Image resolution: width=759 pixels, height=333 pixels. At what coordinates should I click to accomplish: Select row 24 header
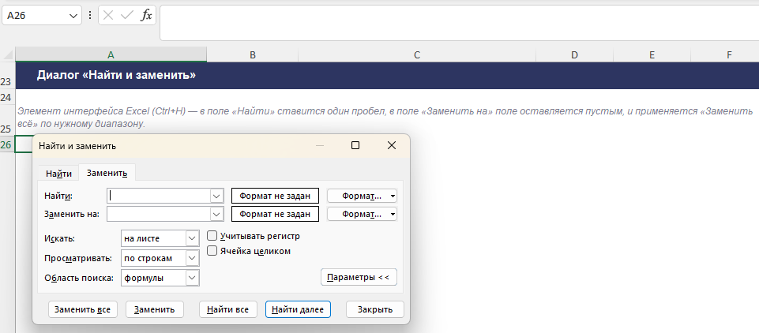pyautogui.click(x=7, y=98)
